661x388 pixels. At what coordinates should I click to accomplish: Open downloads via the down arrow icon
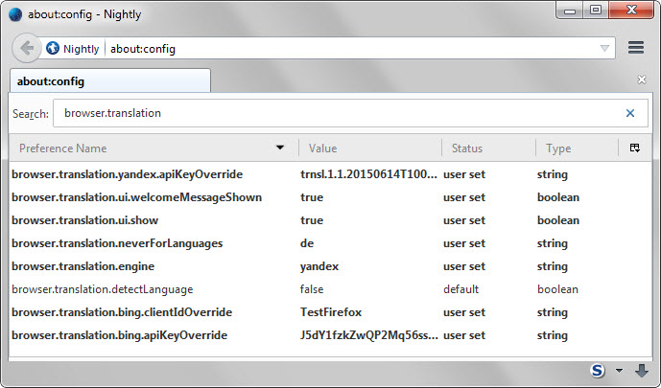click(642, 371)
